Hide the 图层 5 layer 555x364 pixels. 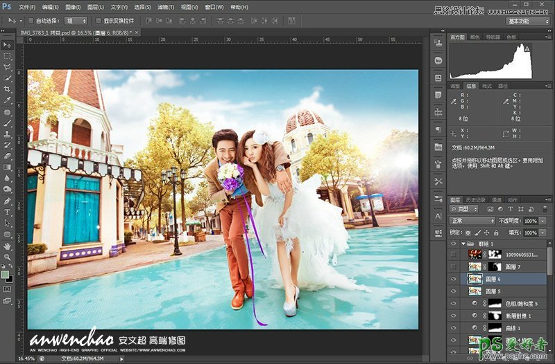click(x=454, y=291)
